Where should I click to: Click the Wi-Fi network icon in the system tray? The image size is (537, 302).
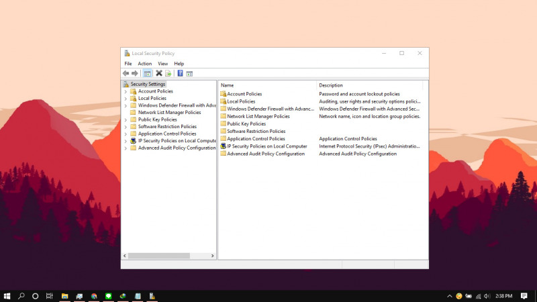click(479, 296)
